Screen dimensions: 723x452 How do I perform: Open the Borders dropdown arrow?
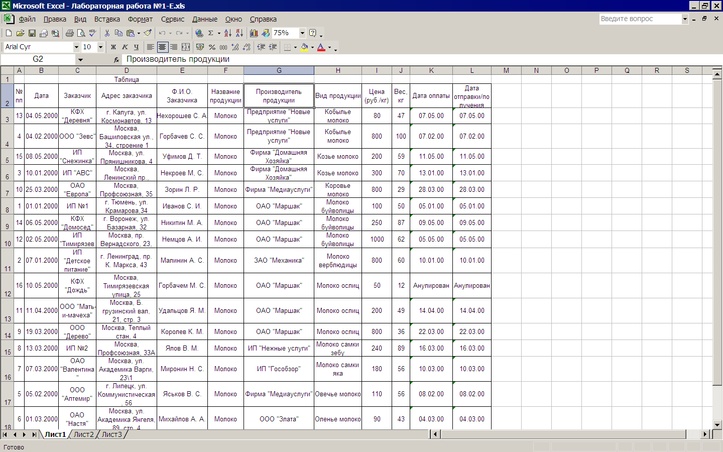pyautogui.click(x=295, y=47)
